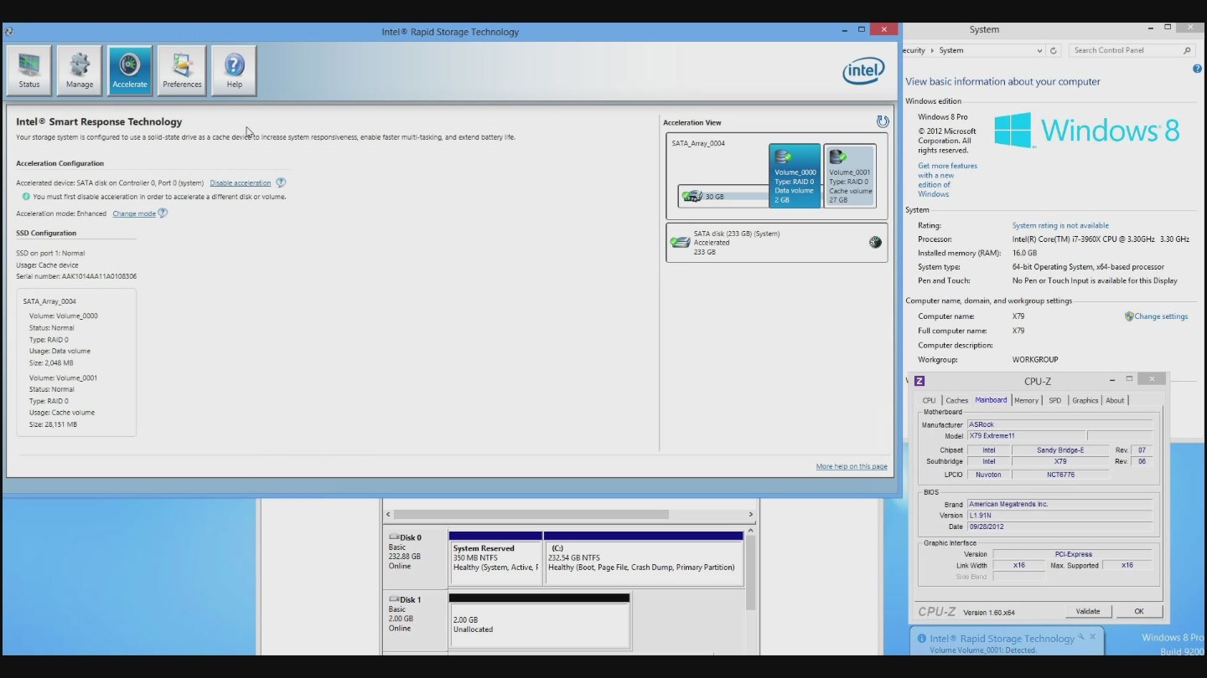The width and height of the screenshot is (1207, 678).
Task: Open the Help page in Intel RST toolbar
Action: (235, 70)
